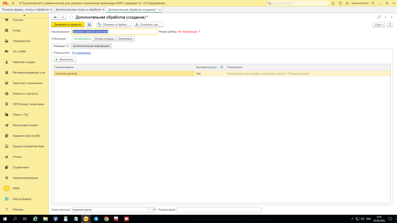The height and width of the screenshot is (223, 397).
Task: Open Транспорт и механизмы section
Action: (28, 83)
